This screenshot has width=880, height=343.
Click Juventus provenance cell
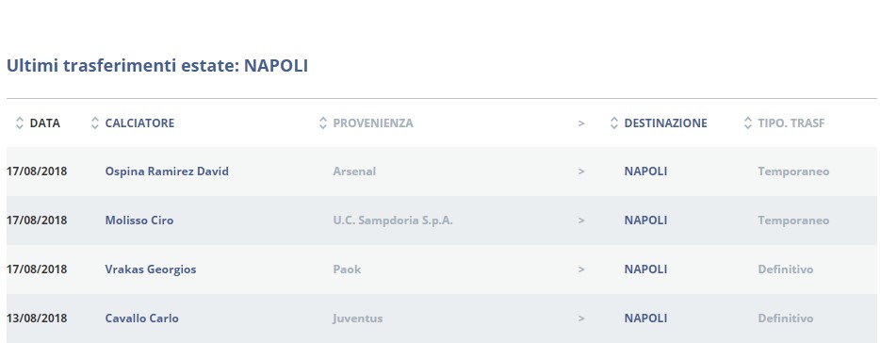[357, 318]
